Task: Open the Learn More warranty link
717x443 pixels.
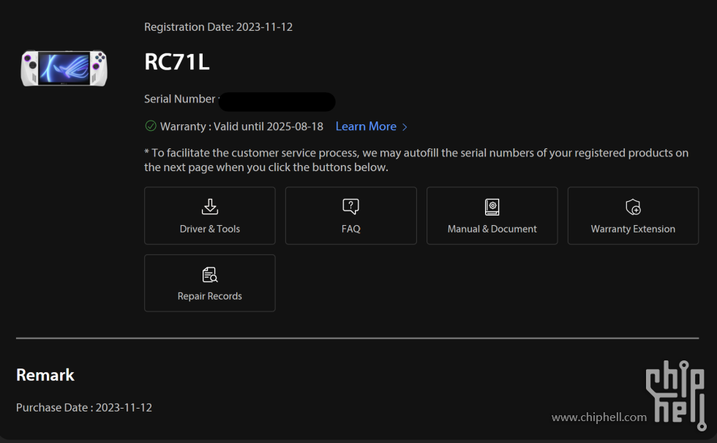Action: tap(366, 126)
